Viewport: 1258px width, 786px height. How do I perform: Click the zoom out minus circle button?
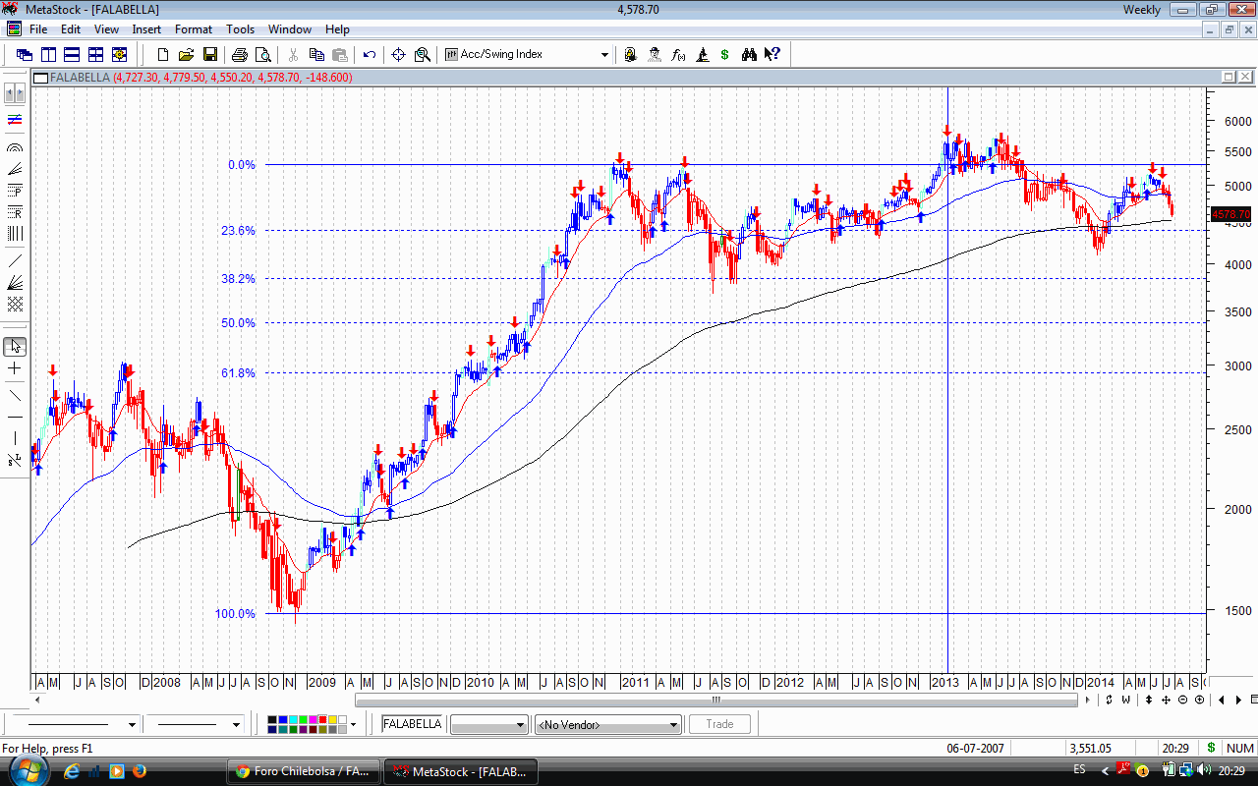[1182, 700]
